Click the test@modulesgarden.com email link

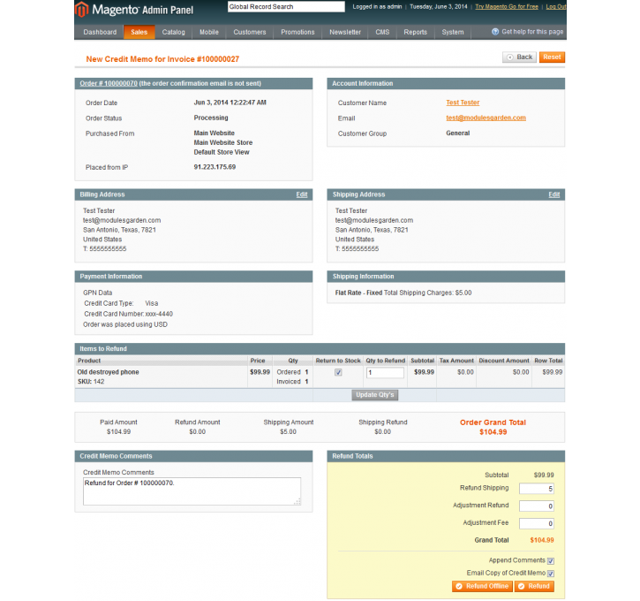486,118
